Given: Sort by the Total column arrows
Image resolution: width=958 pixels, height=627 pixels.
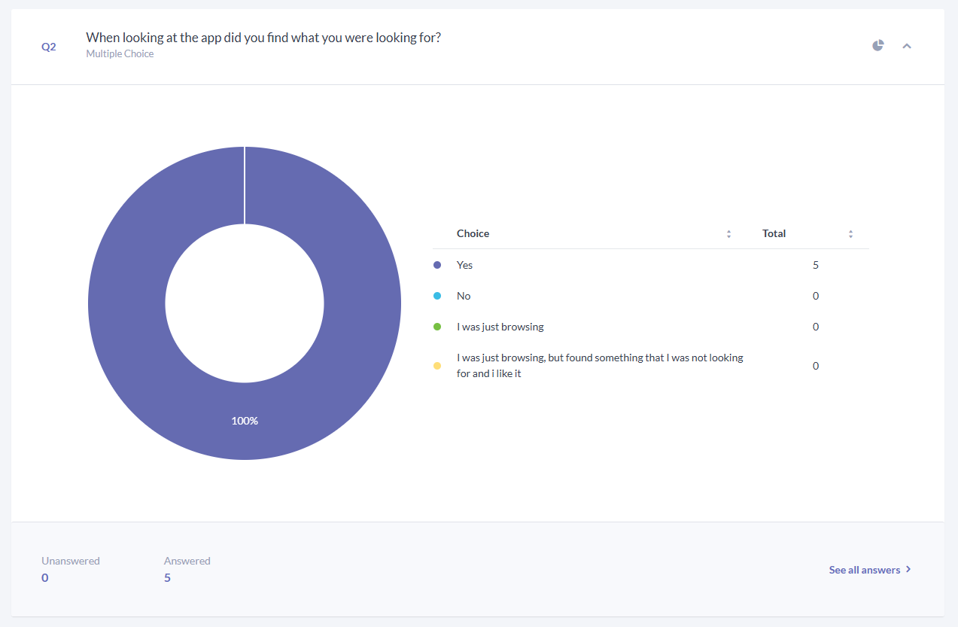Looking at the screenshot, I should point(850,234).
